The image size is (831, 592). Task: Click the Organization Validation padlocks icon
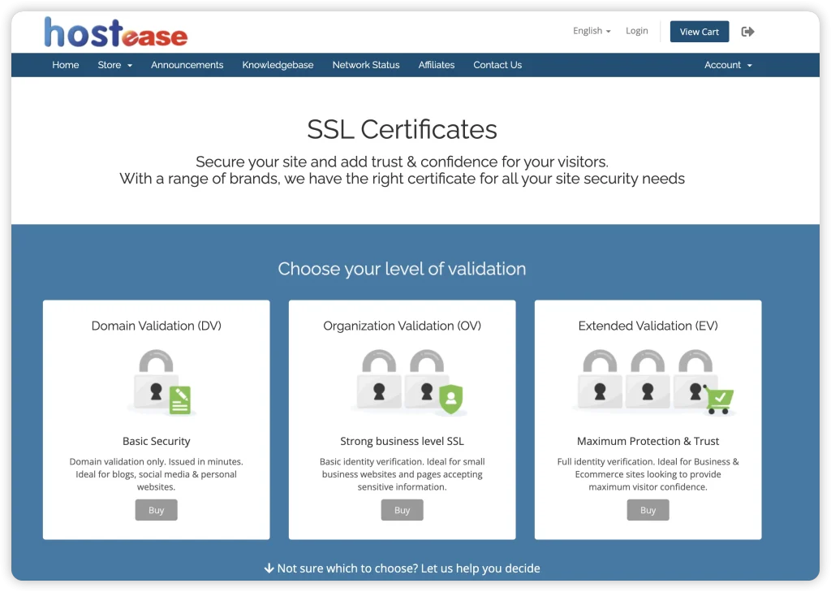[x=402, y=380]
